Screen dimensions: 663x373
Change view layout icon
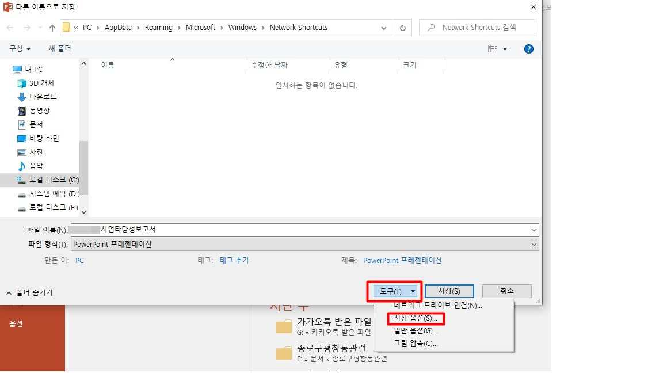click(x=493, y=48)
